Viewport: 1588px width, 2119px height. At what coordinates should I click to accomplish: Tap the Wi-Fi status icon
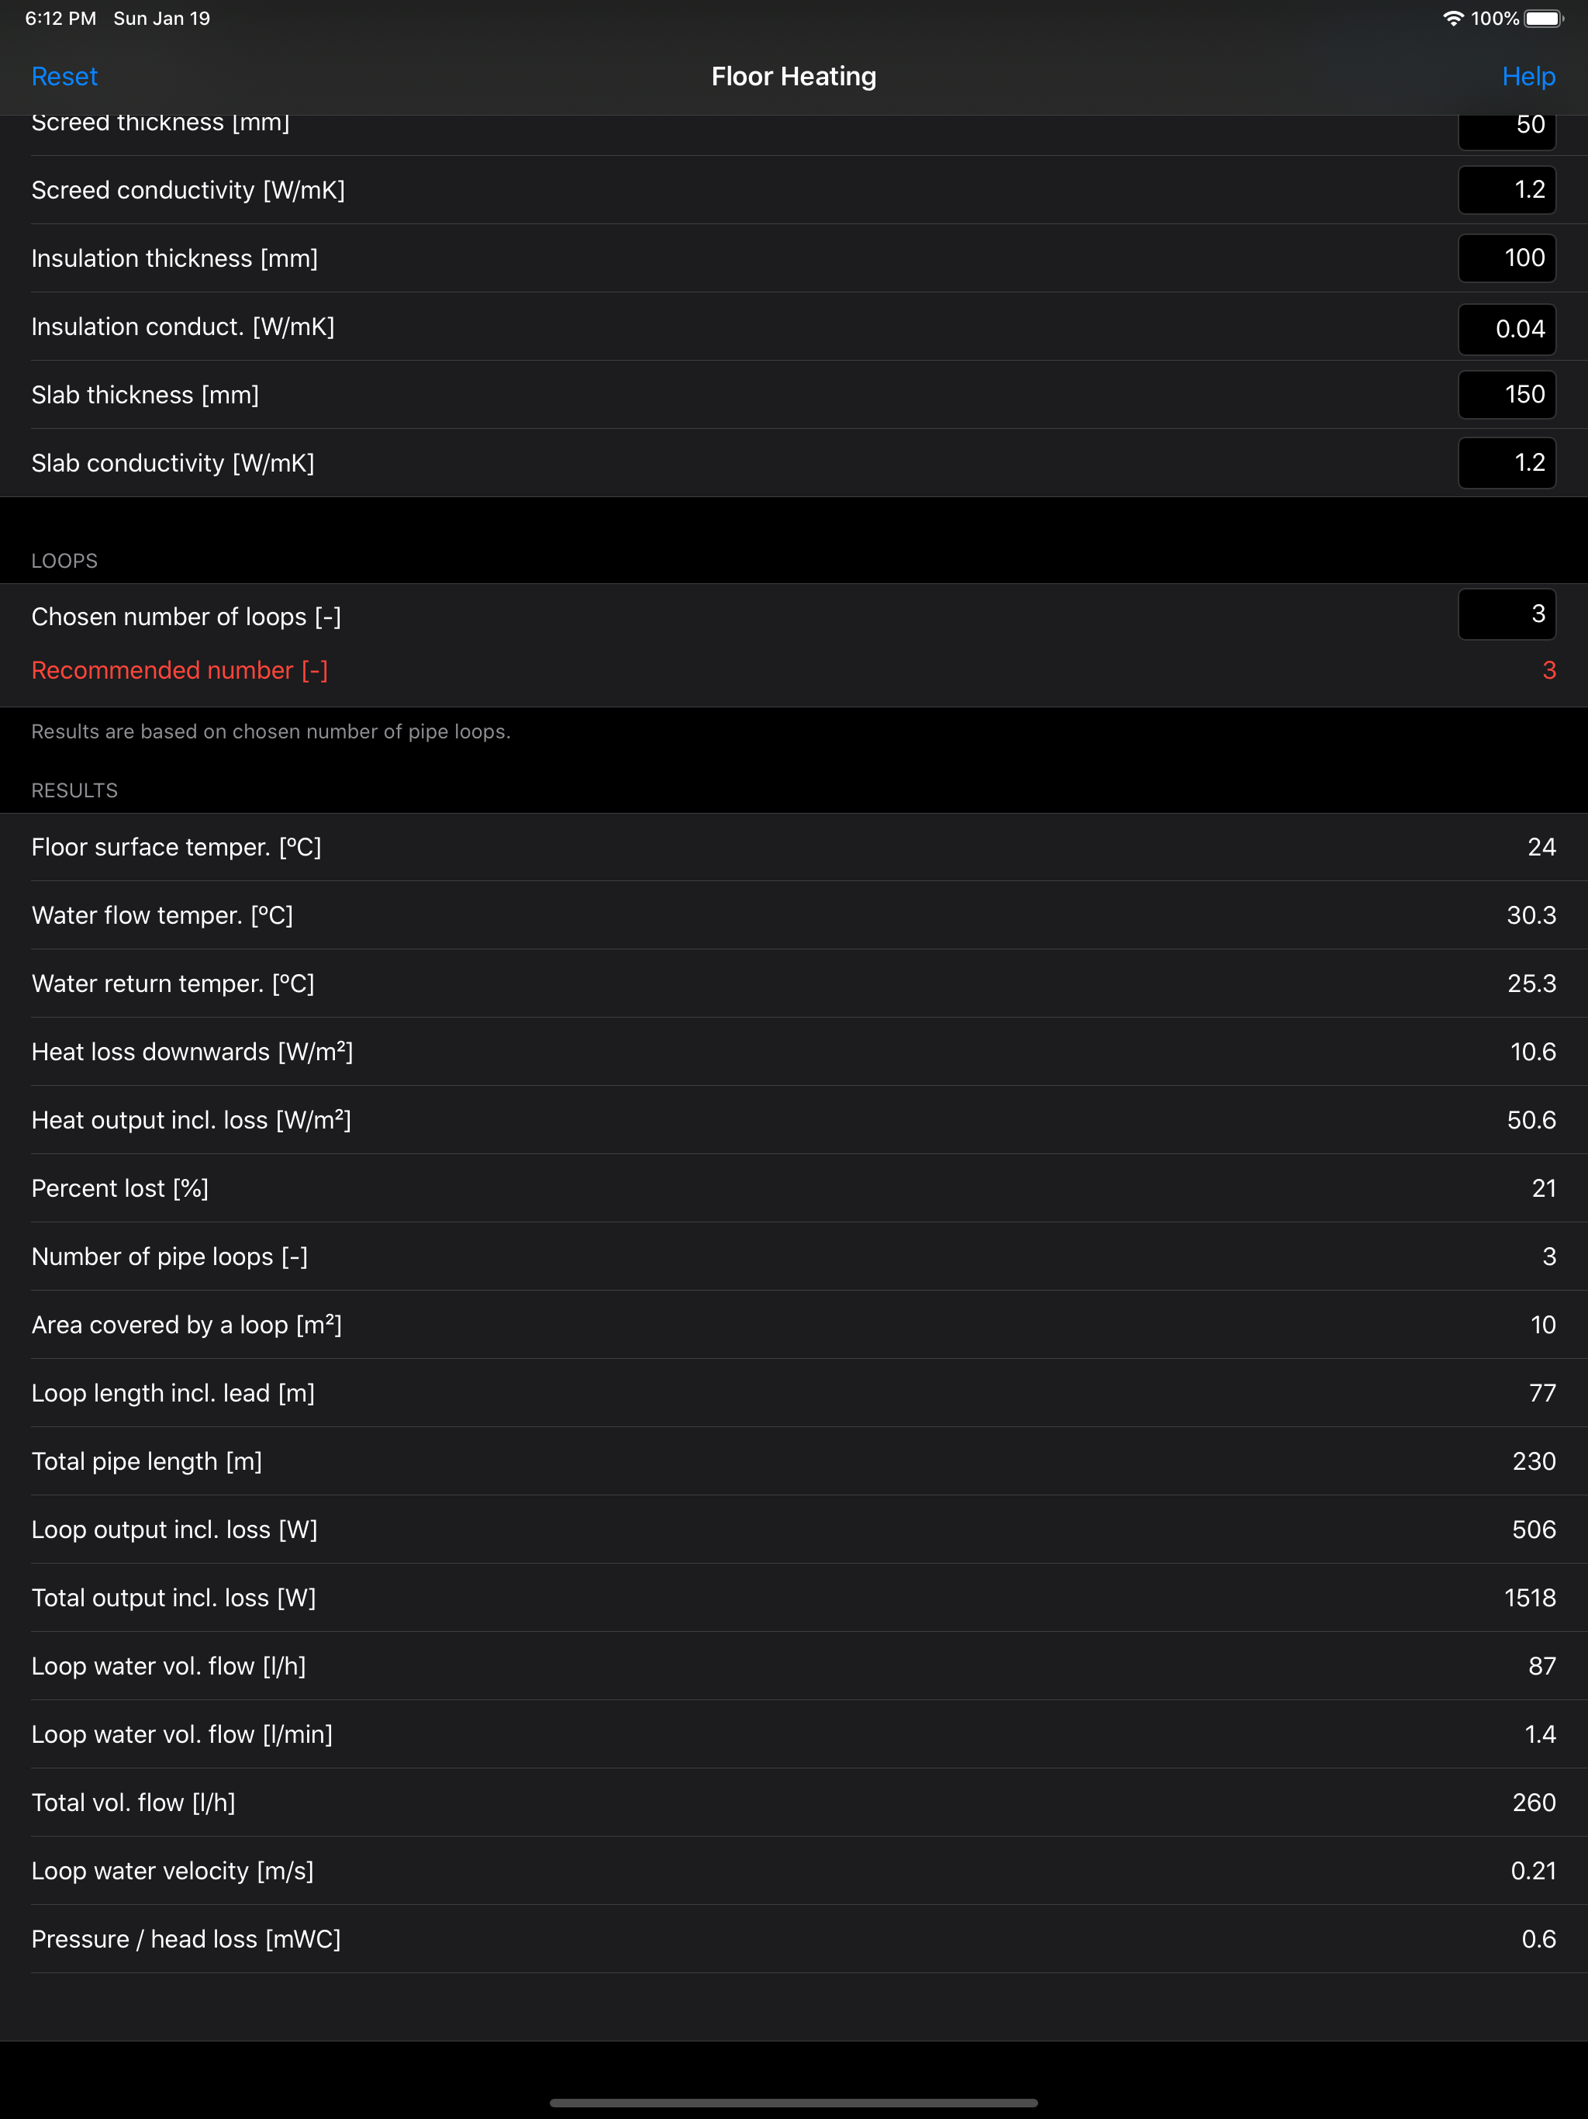pyautogui.click(x=1452, y=18)
